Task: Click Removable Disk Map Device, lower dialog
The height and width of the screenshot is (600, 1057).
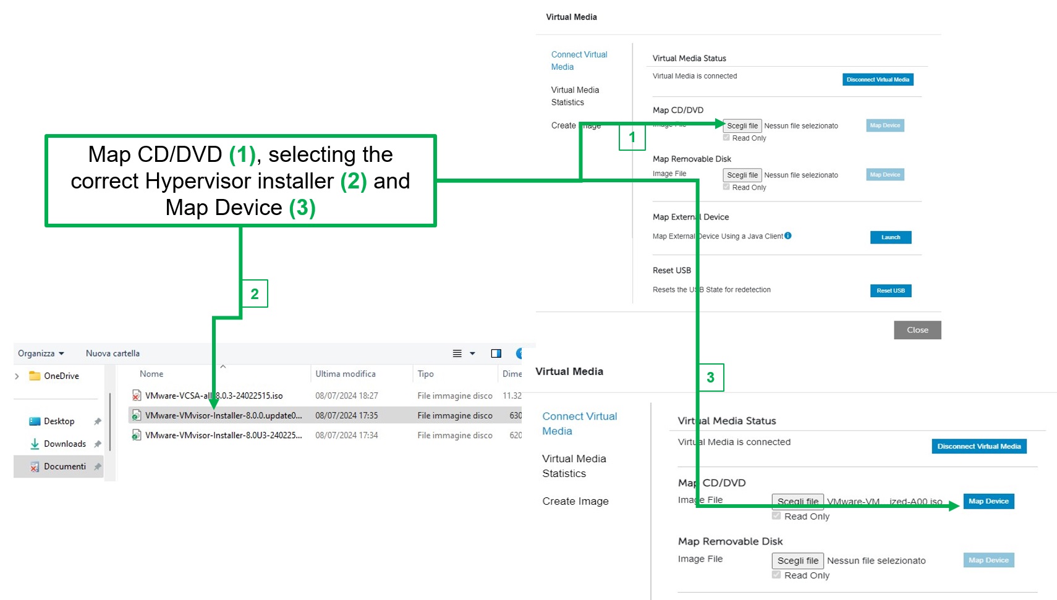Action: tap(988, 560)
